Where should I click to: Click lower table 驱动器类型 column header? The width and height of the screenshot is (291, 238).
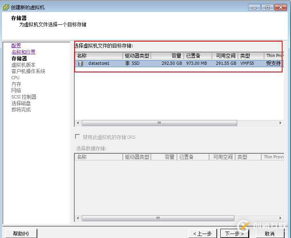click(137, 157)
